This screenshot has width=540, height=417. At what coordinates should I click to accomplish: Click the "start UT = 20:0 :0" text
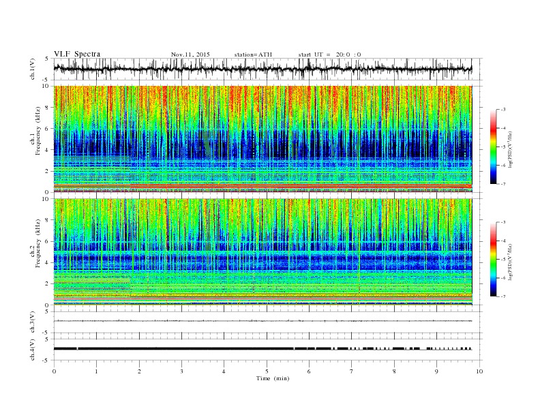(x=329, y=55)
